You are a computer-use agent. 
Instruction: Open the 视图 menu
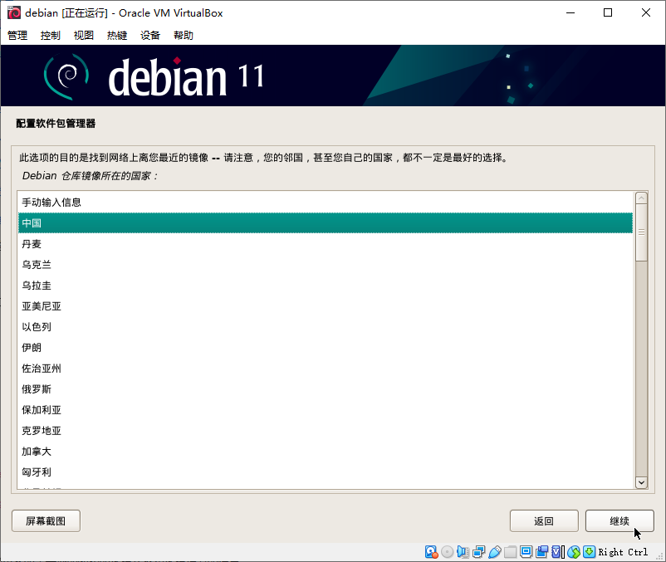coord(84,35)
